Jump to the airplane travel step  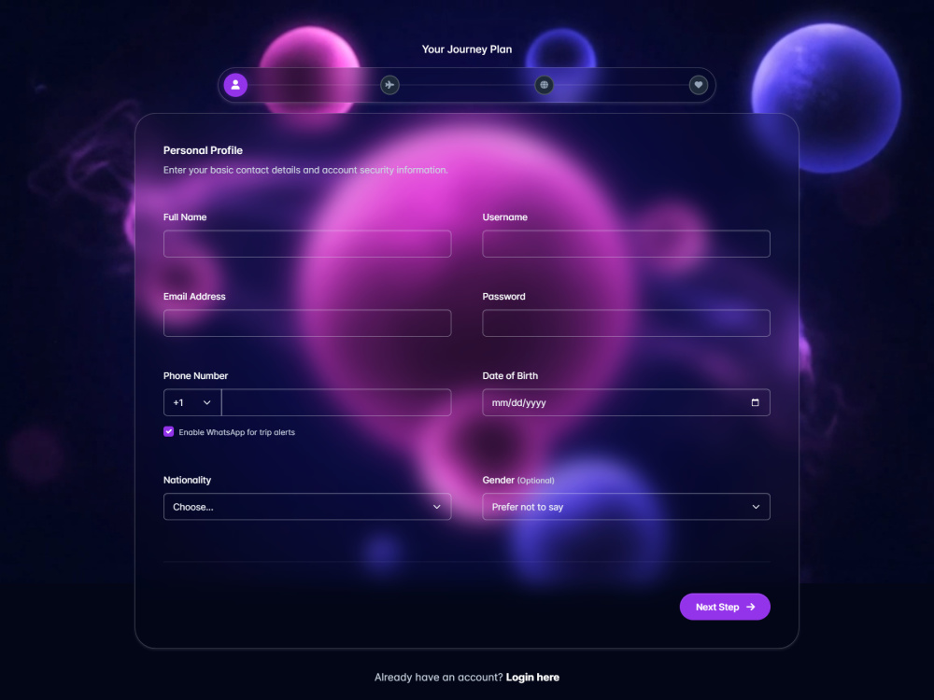click(x=389, y=85)
